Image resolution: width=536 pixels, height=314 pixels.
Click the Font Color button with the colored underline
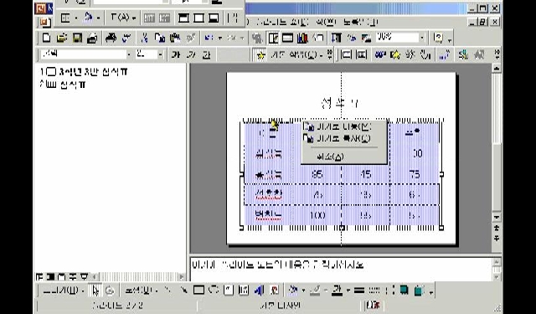point(337,291)
